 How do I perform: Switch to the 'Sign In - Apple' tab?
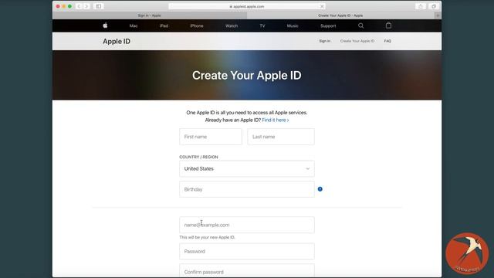(150, 15)
